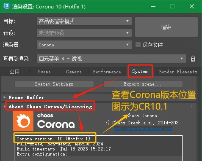Screen dimensions: 202x161
Task: Minimize the 渲染设置 window
Action: click(x=153, y=6)
